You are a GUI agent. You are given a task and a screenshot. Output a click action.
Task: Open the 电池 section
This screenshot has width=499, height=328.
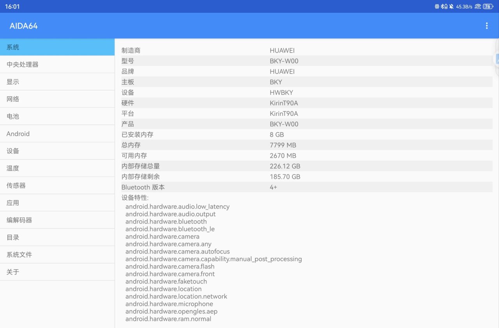57,116
